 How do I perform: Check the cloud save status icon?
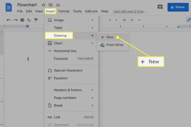point(58,5)
